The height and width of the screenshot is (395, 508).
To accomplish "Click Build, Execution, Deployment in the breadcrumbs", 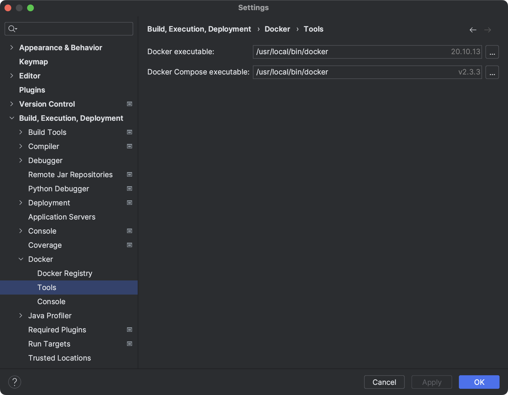I will 199,29.
